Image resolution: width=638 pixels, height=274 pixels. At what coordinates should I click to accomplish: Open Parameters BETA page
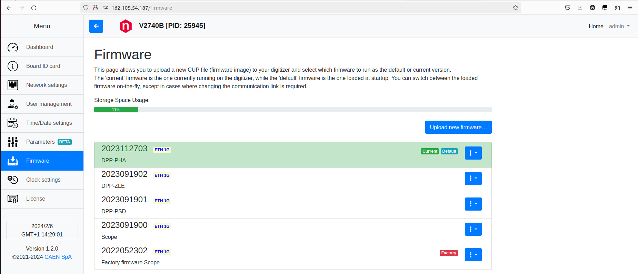pyautogui.click(x=42, y=142)
